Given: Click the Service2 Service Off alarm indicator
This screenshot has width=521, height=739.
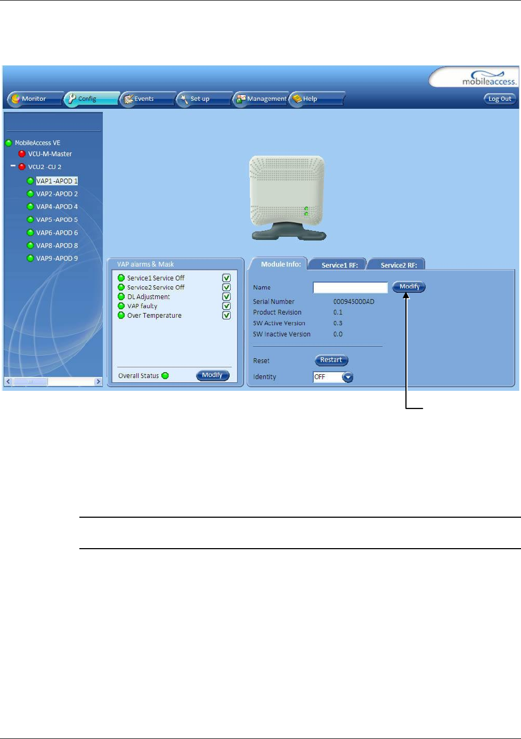Looking at the screenshot, I should [121, 287].
